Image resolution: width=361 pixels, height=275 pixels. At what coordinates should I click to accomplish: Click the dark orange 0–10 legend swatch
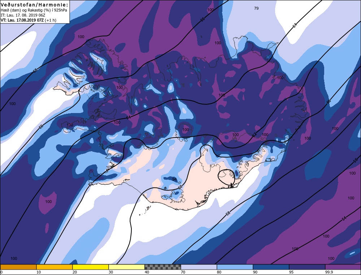(18, 267)
